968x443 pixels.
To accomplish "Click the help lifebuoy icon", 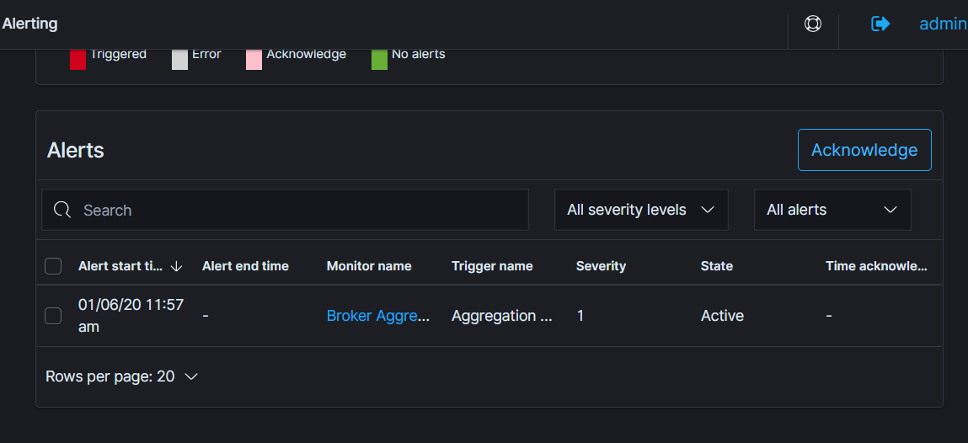I will pyautogui.click(x=813, y=24).
